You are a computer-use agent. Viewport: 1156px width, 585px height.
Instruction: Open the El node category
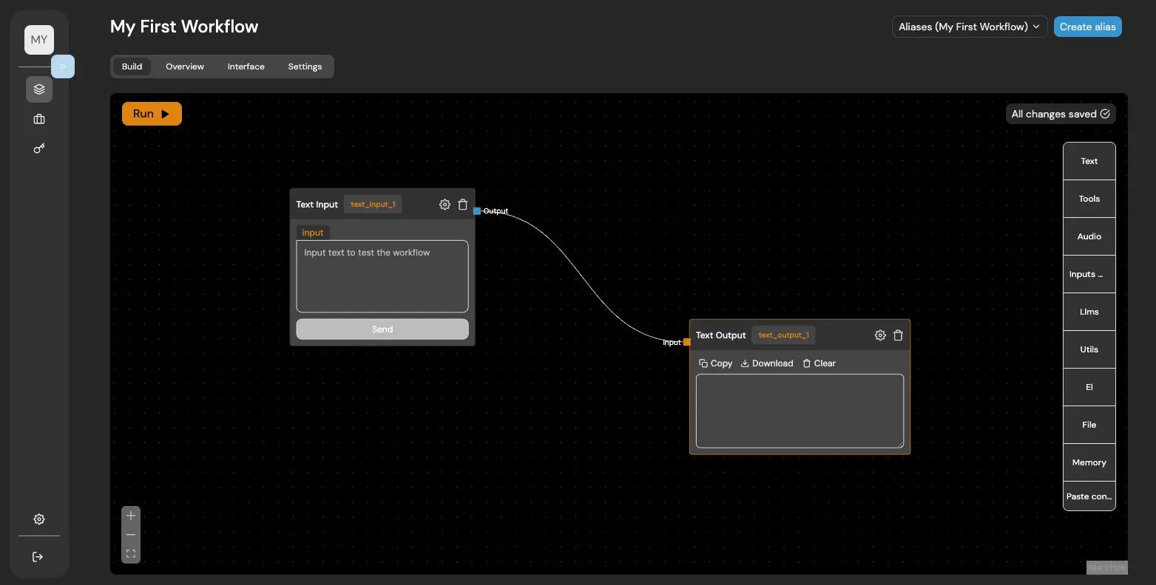(1089, 387)
